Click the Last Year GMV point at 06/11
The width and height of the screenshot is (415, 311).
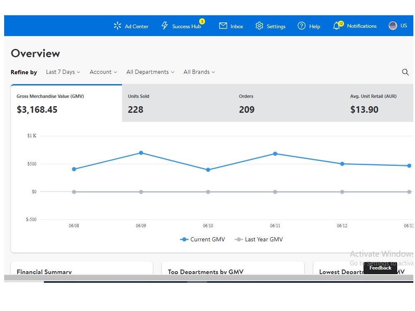click(275, 192)
